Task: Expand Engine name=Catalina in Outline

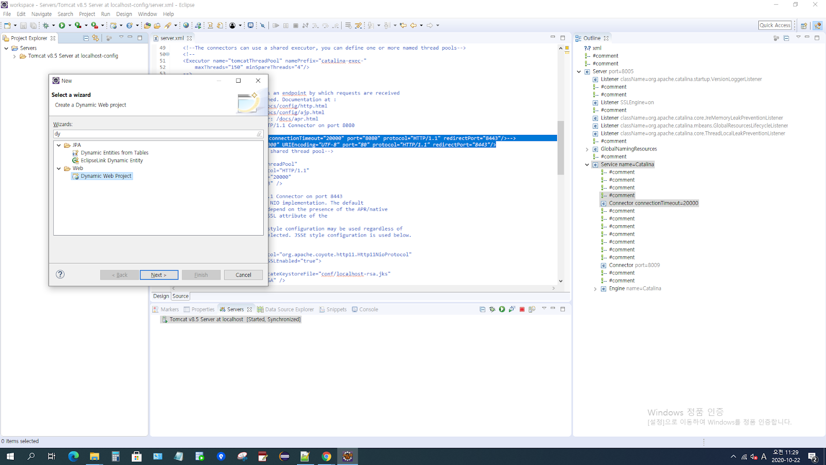Action: (x=595, y=289)
